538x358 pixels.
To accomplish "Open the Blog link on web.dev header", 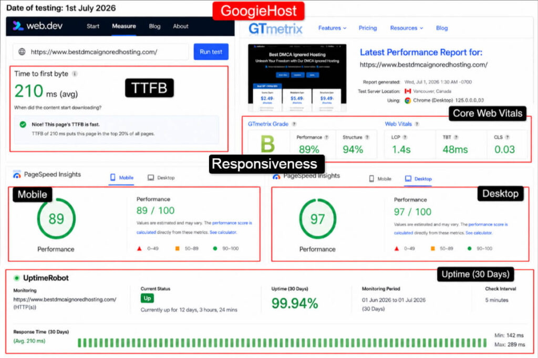I will (154, 26).
